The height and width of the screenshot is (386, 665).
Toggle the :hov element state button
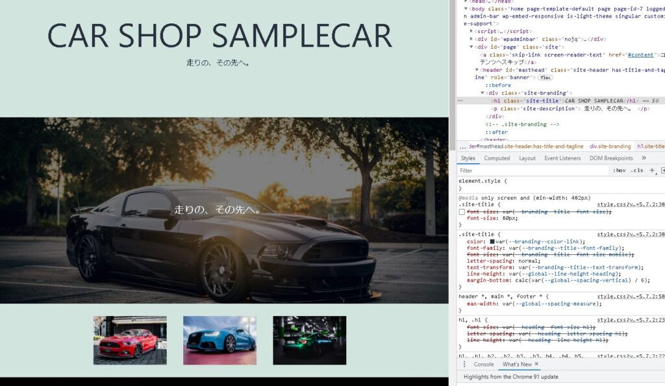click(620, 171)
